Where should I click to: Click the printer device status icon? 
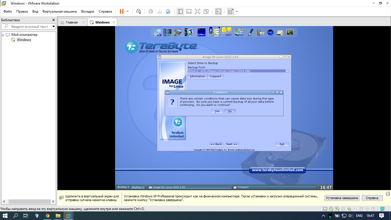[343, 209]
